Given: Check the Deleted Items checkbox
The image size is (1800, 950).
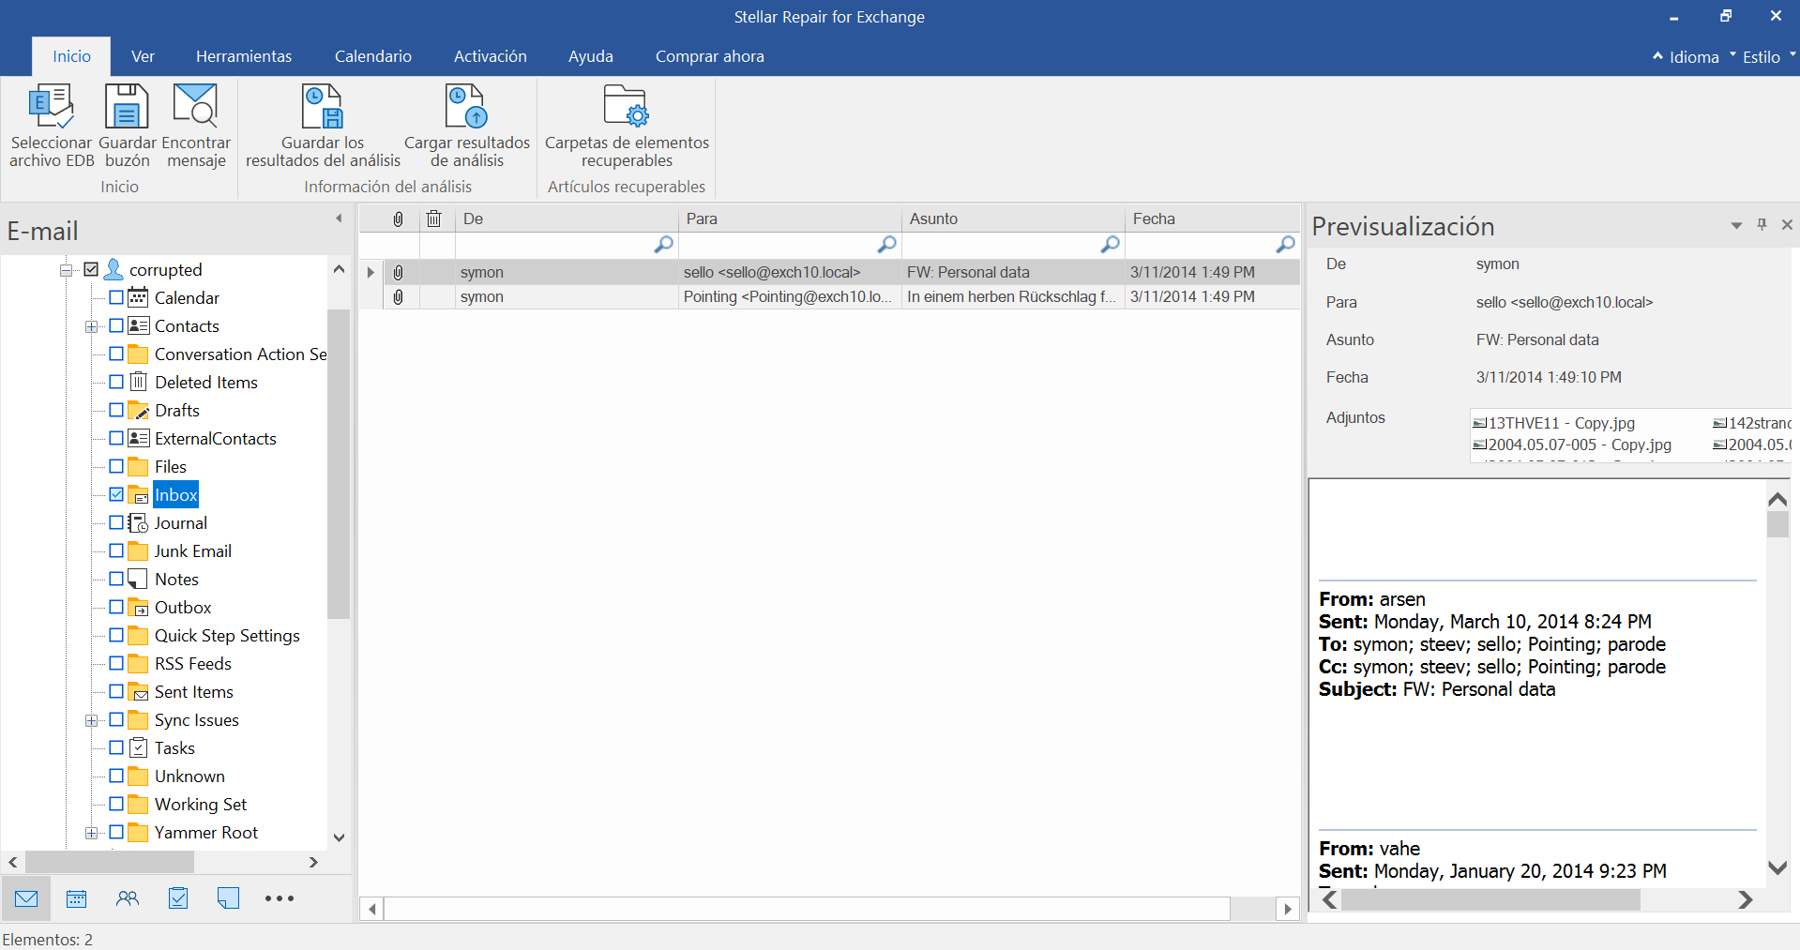Looking at the screenshot, I should pos(116,382).
